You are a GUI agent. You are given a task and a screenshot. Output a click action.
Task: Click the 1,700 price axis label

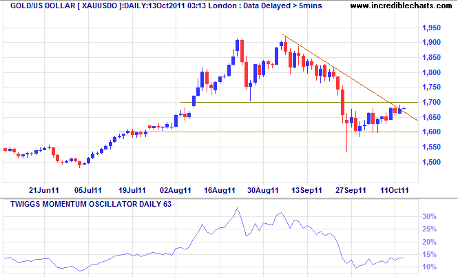coord(431,102)
